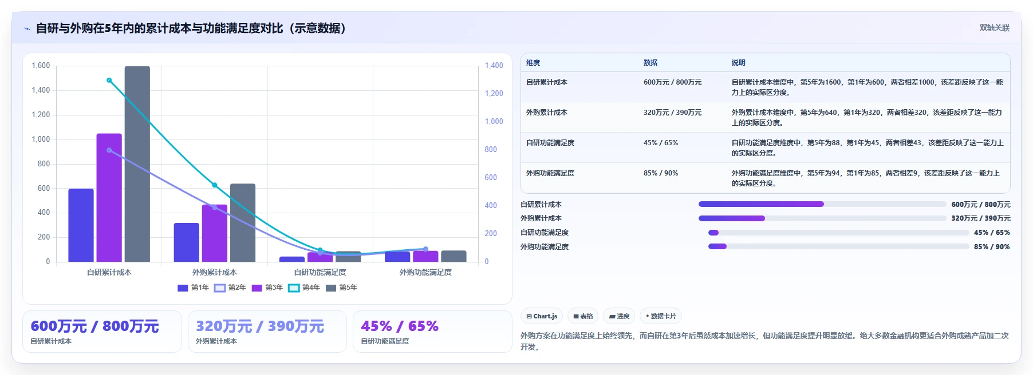Click the card title 自研与外购在5年内的累计成本与功能满足度对比
The width and height of the screenshot is (1033, 375).
click(x=191, y=29)
